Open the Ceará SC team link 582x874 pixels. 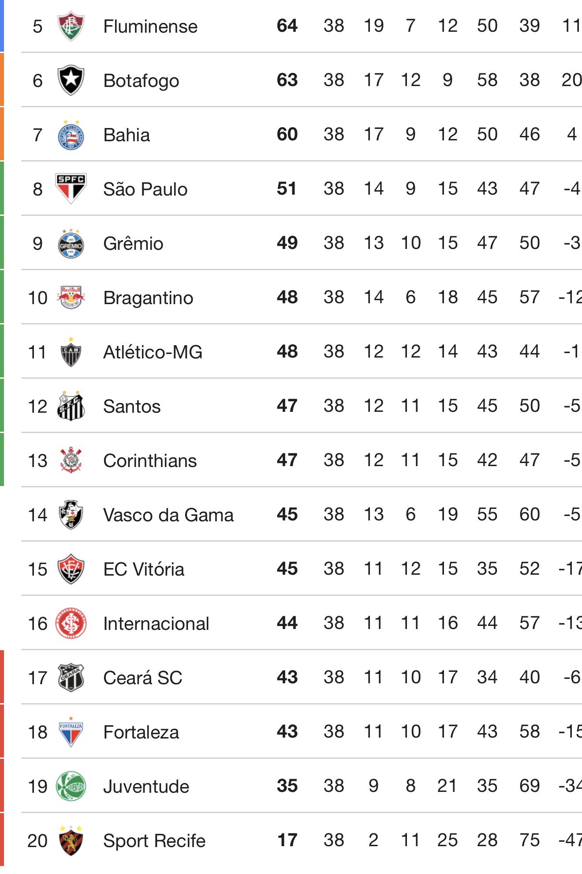[x=143, y=678]
